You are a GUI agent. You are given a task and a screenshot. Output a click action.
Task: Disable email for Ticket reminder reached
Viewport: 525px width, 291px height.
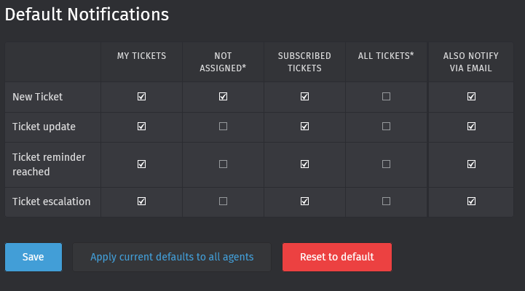pos(471,164)
